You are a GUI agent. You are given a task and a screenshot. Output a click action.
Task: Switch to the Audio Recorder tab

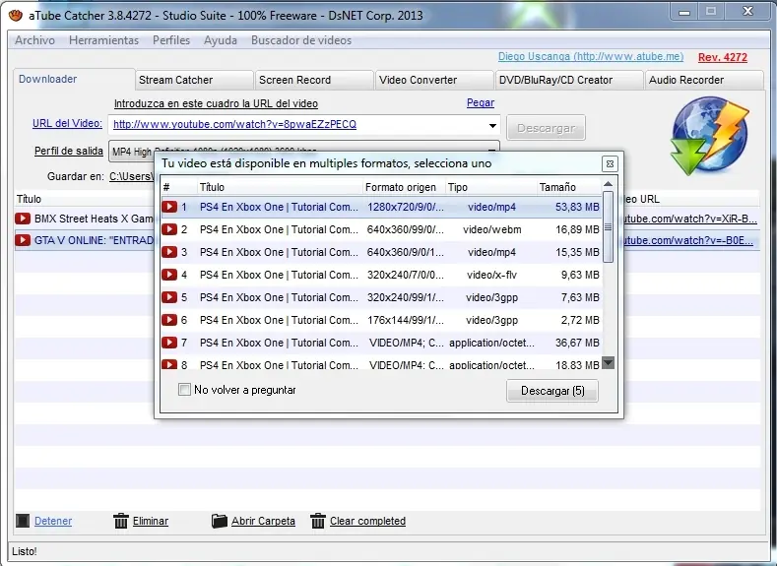pos(704,80)
